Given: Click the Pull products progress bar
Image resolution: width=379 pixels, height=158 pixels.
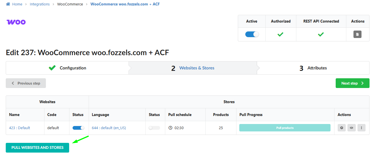Looking at the screenshot, I should click(x=285, y=128).
